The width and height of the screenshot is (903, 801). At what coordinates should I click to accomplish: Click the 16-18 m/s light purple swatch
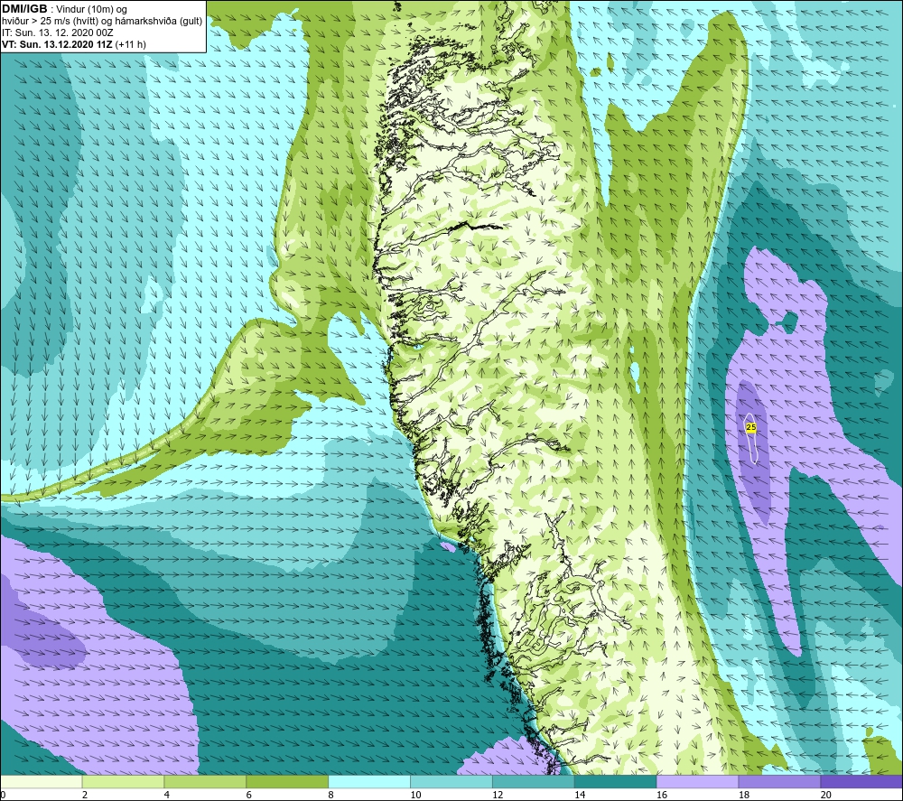pyautogui.click(x=697, y=782)
